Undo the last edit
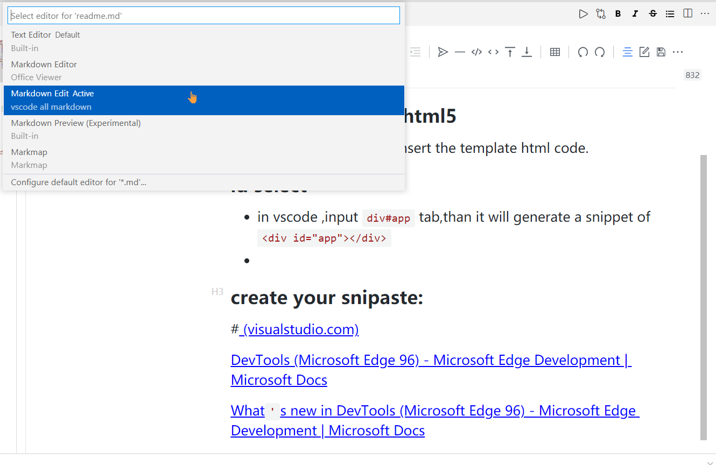This screenshot has height=465, width=716. coord(583,52)
